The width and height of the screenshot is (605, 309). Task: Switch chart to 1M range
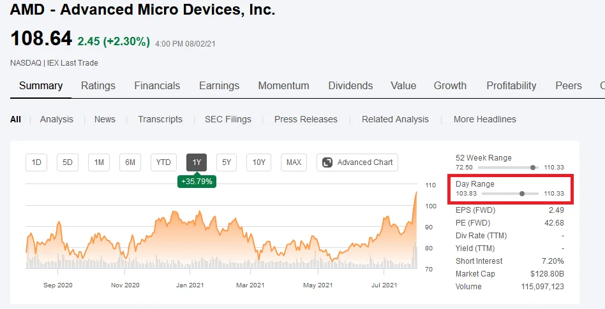pos(99,162)
